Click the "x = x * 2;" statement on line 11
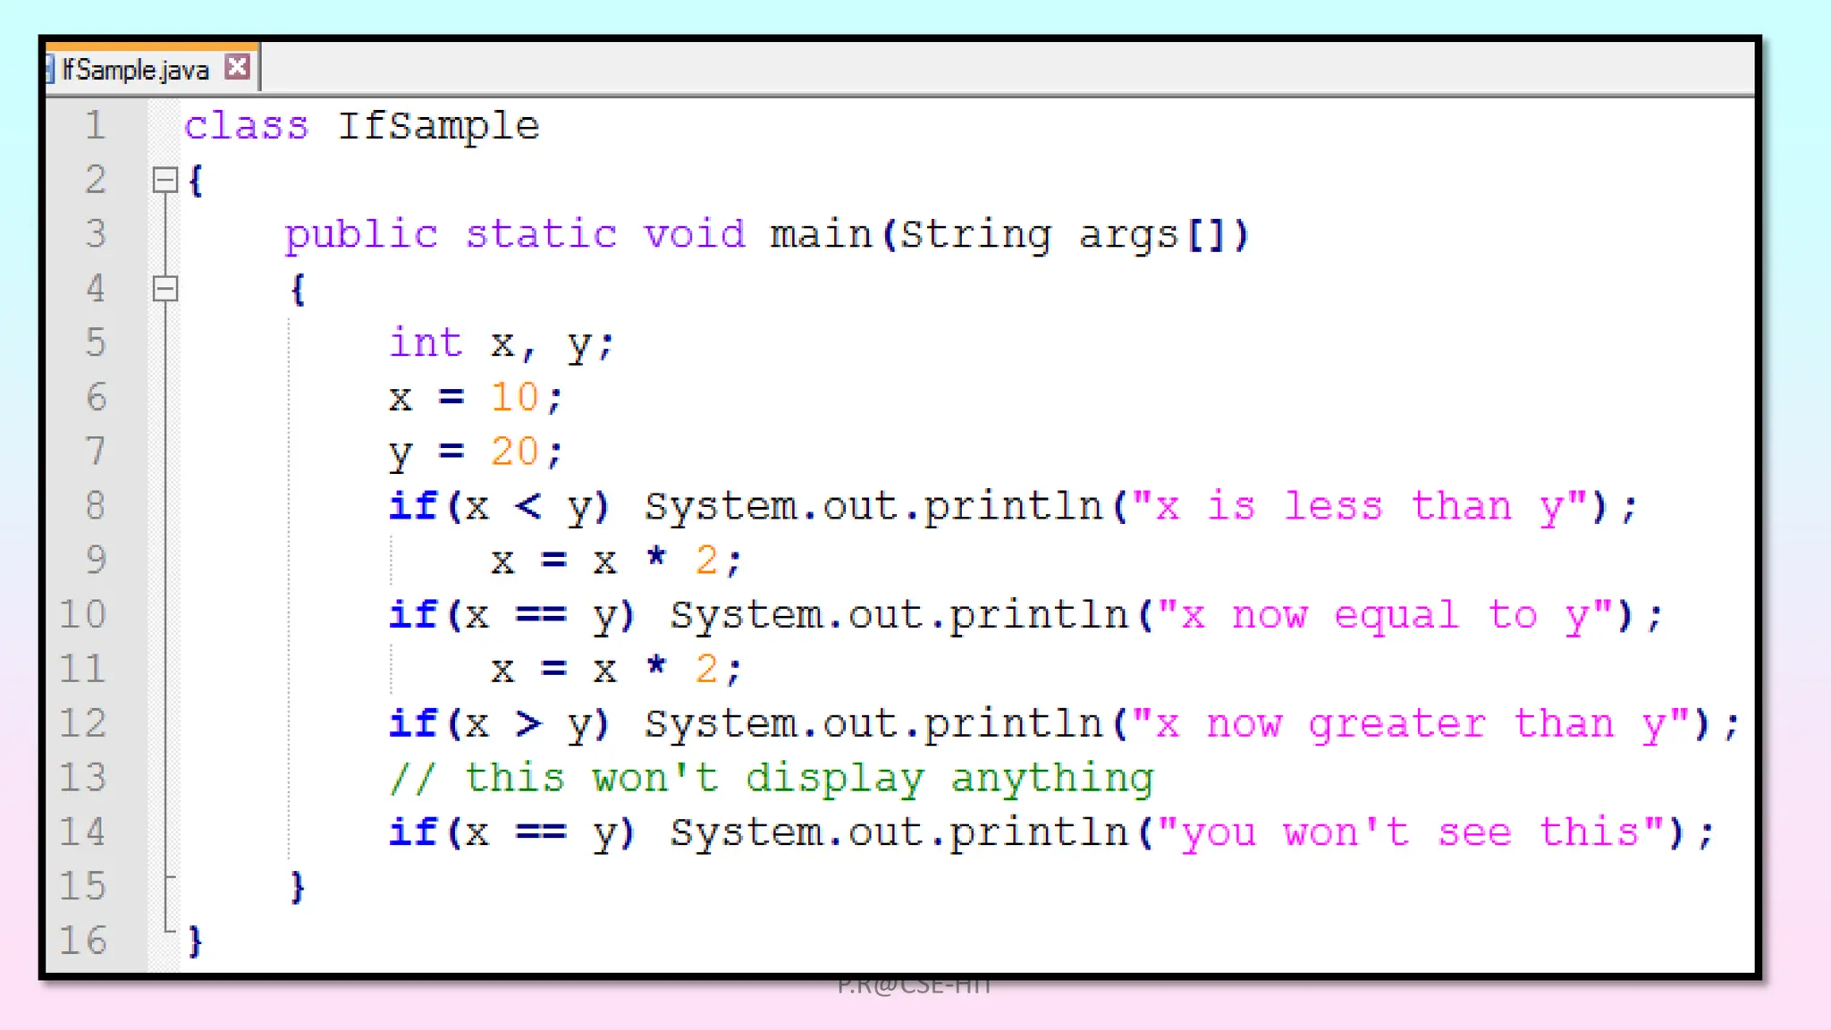Image resolution: width=1831 pixels, height=1030 pixels. [617, 669]
